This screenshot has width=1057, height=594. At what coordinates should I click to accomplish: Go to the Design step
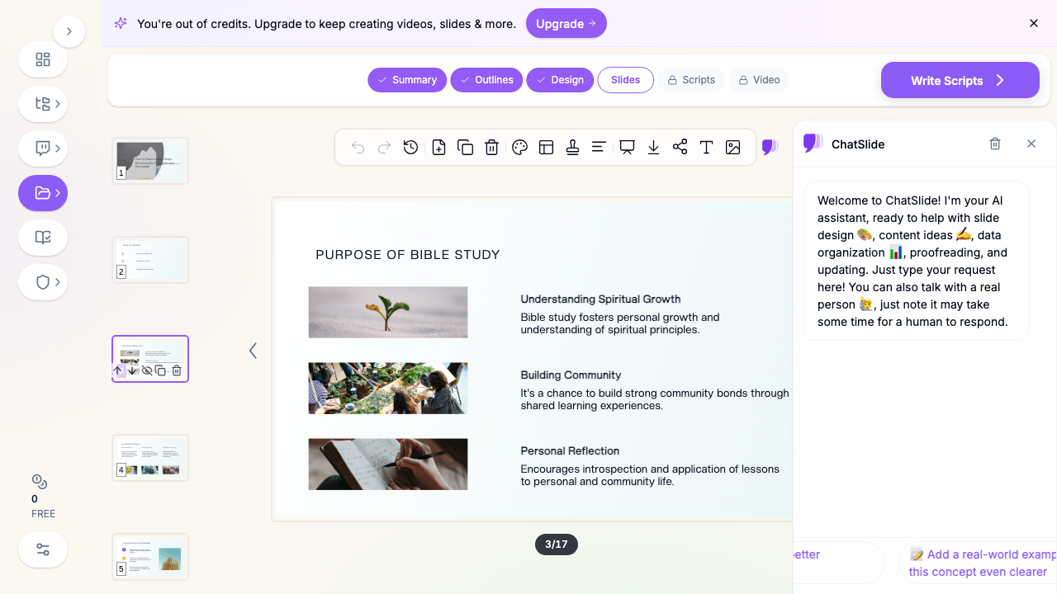point(560,80)
